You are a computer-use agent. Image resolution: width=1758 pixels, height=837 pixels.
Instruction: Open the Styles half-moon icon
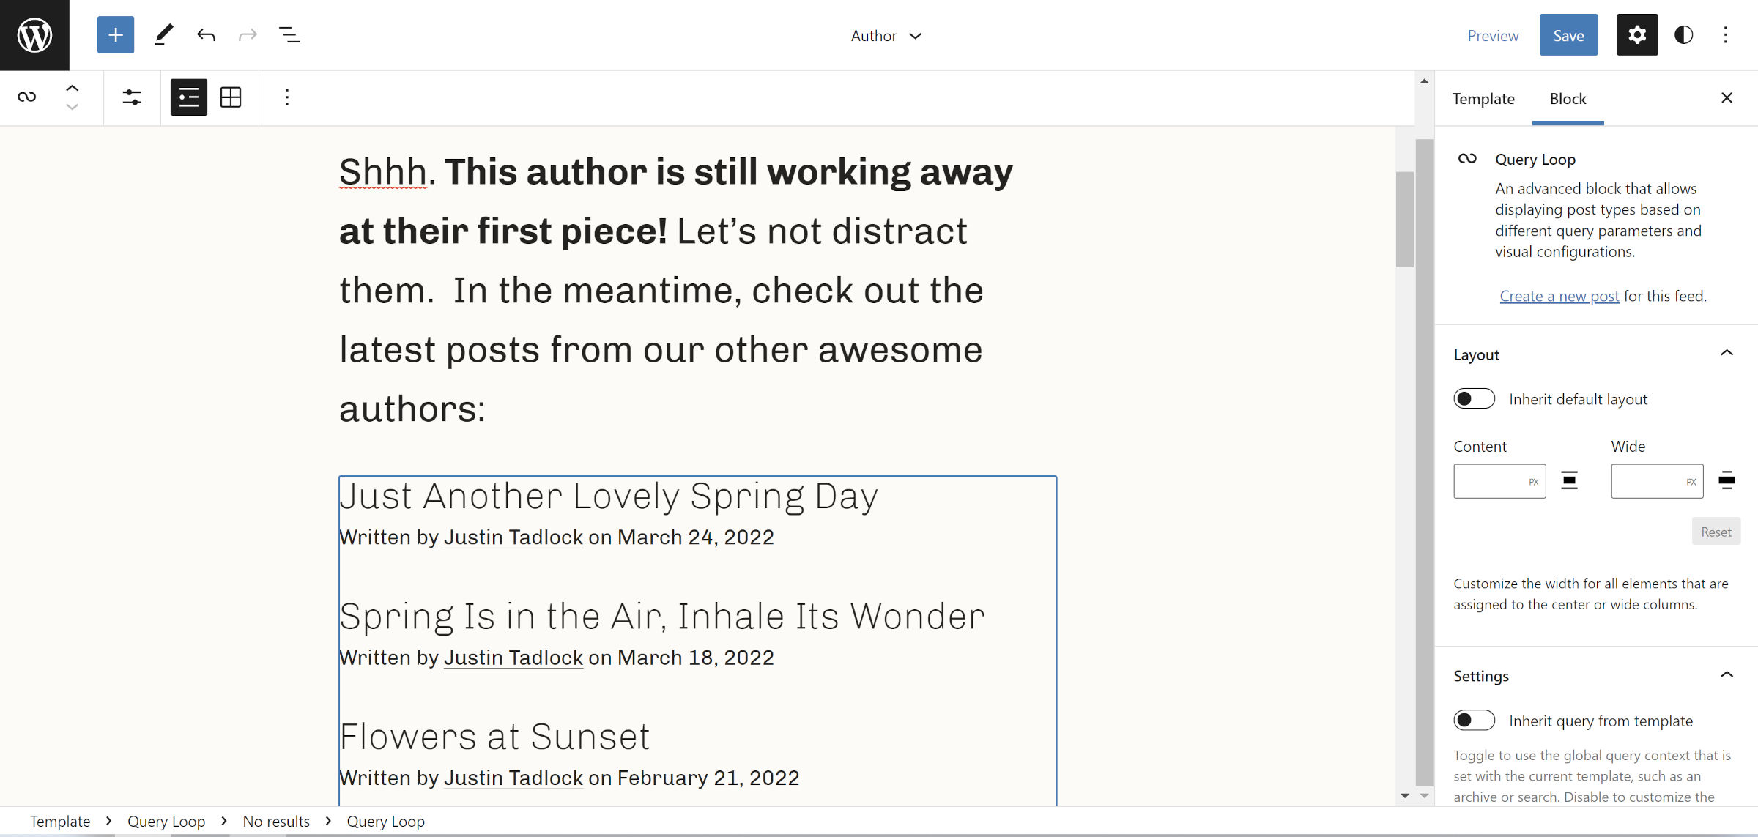click(x=1683, y=34)
